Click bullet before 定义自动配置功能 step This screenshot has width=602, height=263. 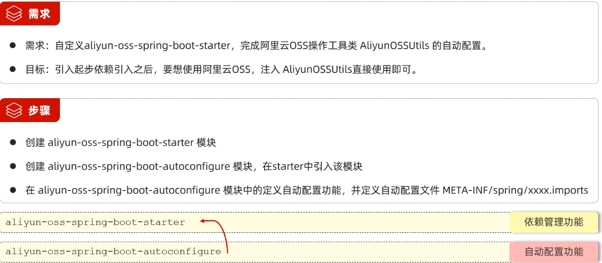(13, 190)
